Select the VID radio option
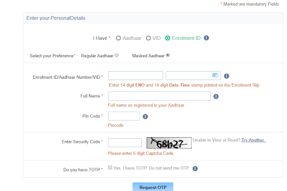Image resolution: width=287 pixels, height=191 pixels. 148,38
